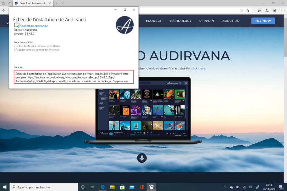Click 'Application approuvée' link in installer

(34, 26)
